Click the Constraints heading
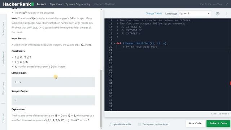231x130 pixels. click(x=18, y=51)
